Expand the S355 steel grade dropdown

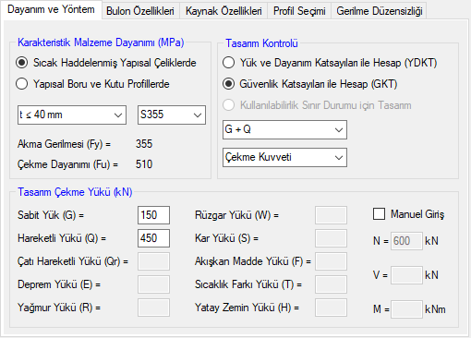172,115
